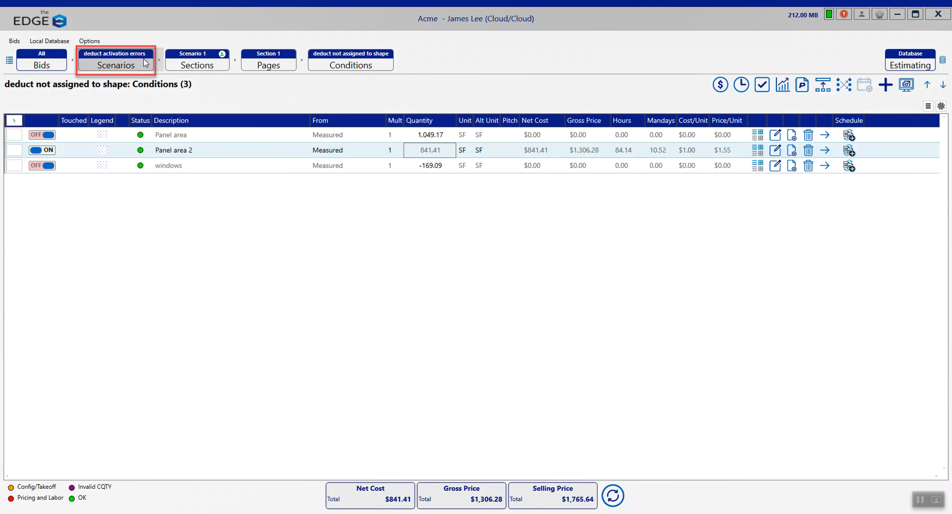
Task: Click the blue plus add condition icon
Action: 885,85
